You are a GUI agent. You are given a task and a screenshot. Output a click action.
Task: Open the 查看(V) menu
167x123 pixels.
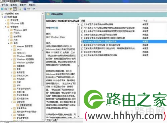coord(23,5)
